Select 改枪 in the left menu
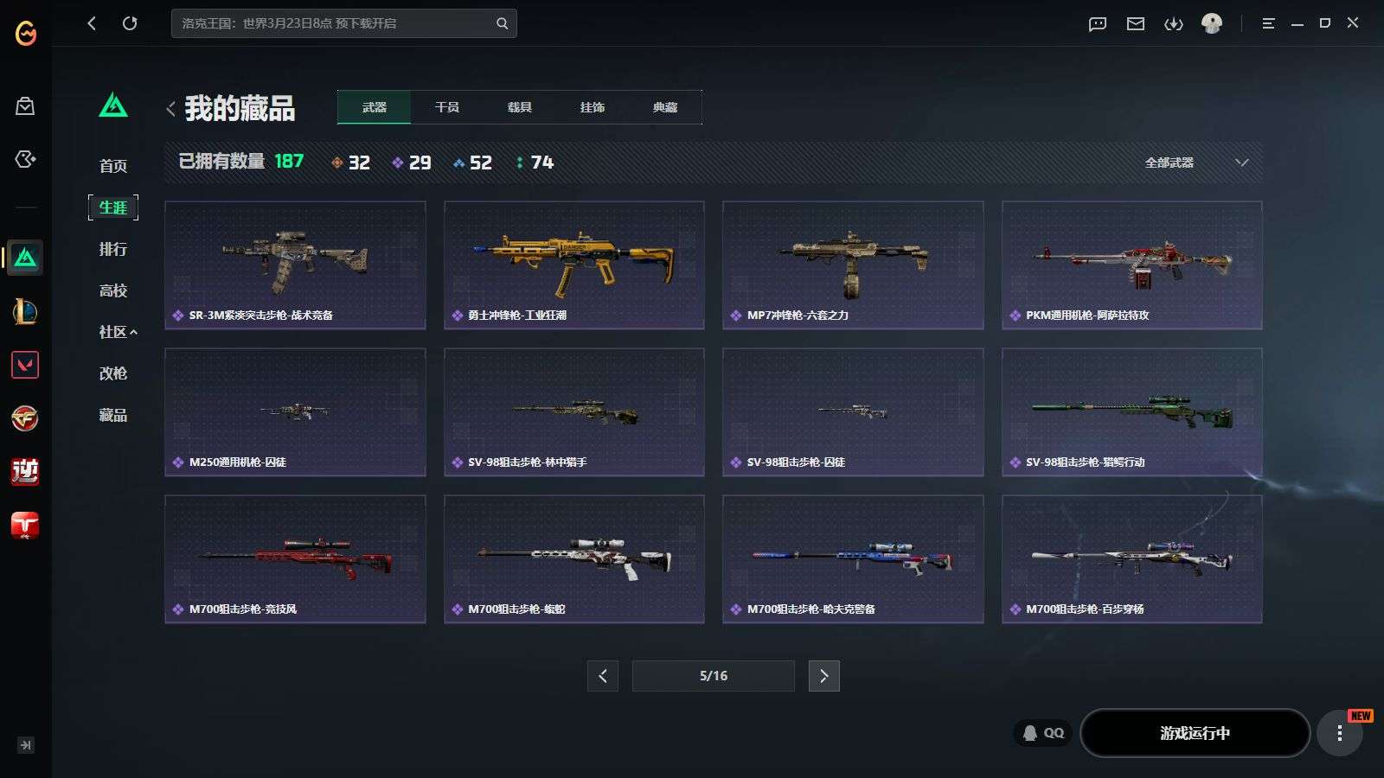 113,373
